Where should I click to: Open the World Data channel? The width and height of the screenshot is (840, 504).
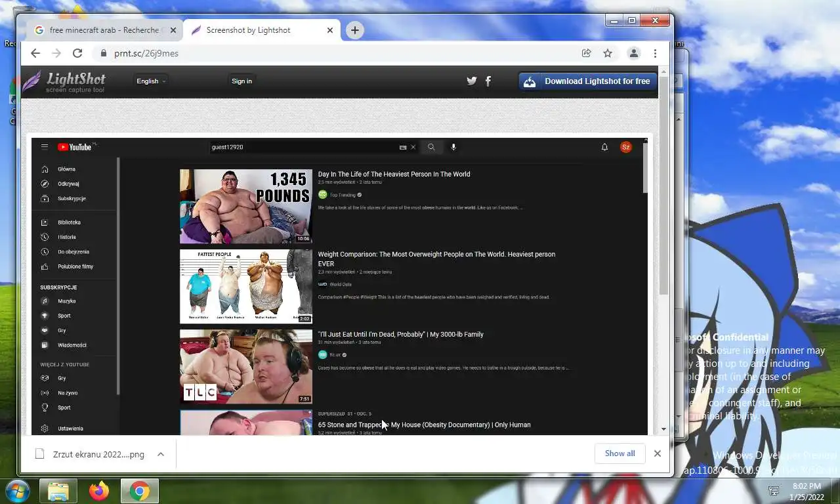tap(335, 285)
